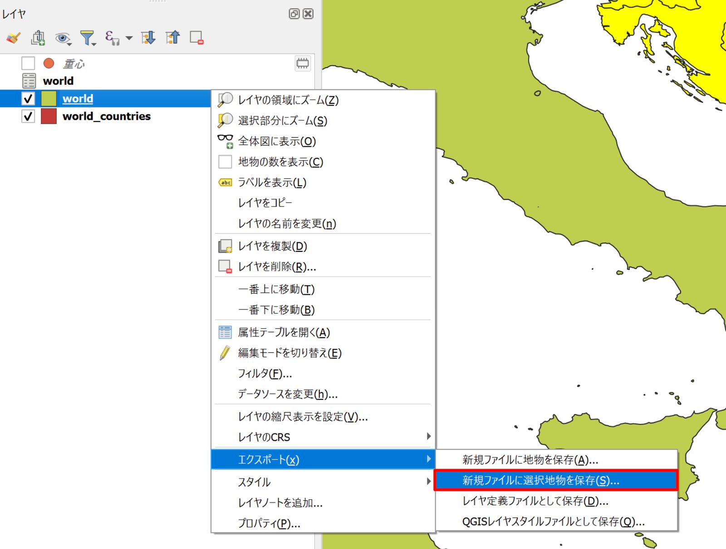Choose レイヤノートを追加 menu item
The width and height of the screenshot is (726, 549).
tap(323, 503)
